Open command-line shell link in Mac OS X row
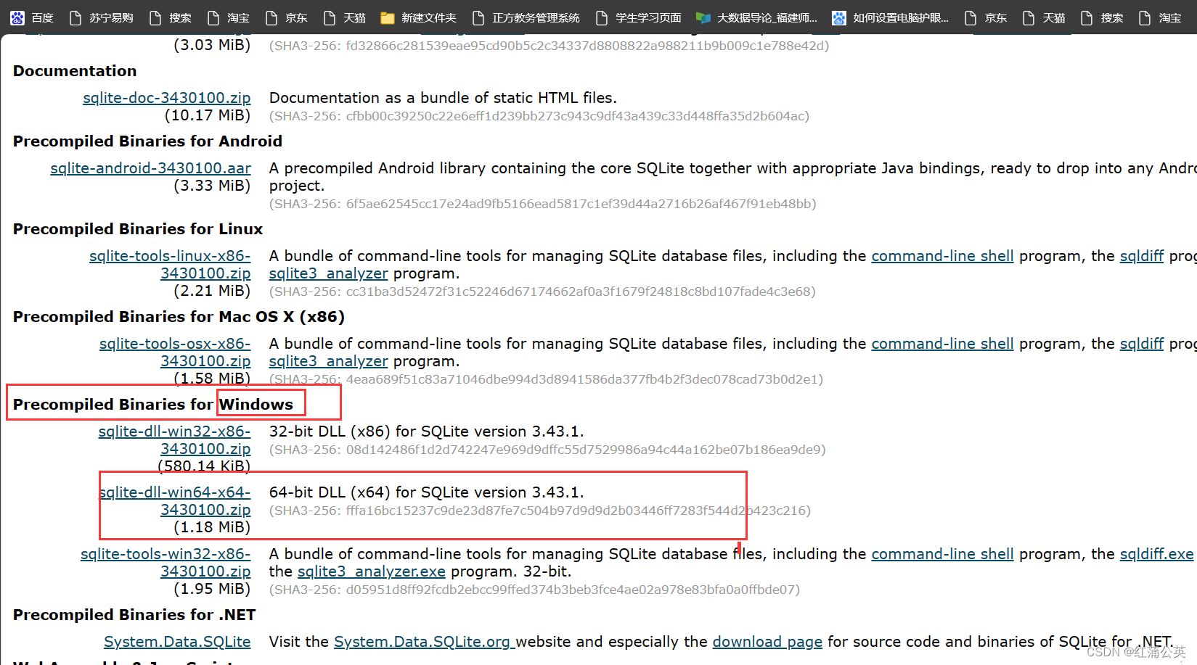The image size is (1197, 665). click(942, 344)
